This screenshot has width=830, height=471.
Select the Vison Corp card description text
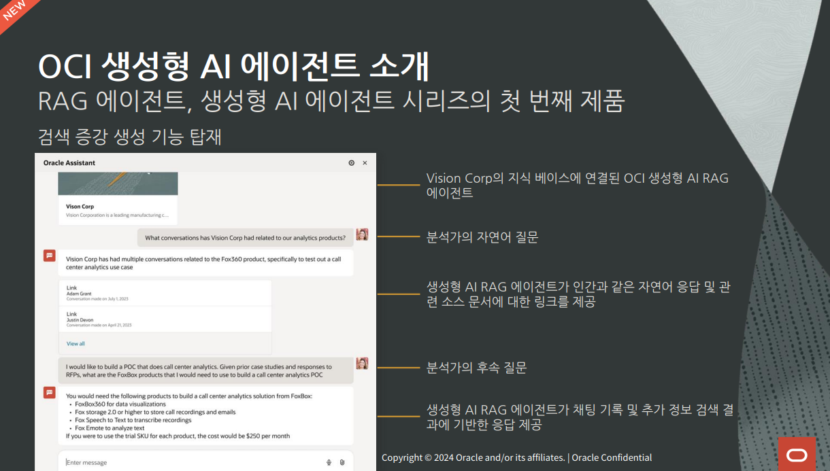point(117,215)
